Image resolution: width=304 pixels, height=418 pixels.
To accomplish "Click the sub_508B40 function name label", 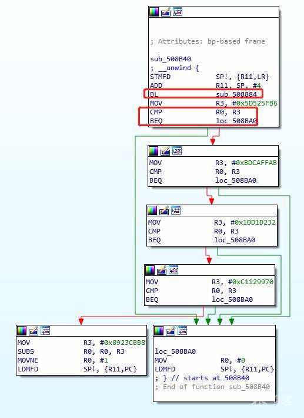I will click(x=171, y=59).
